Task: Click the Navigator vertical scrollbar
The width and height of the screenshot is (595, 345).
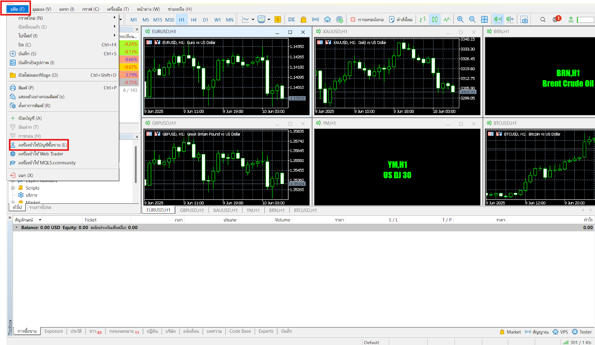Action: (136, 165)
